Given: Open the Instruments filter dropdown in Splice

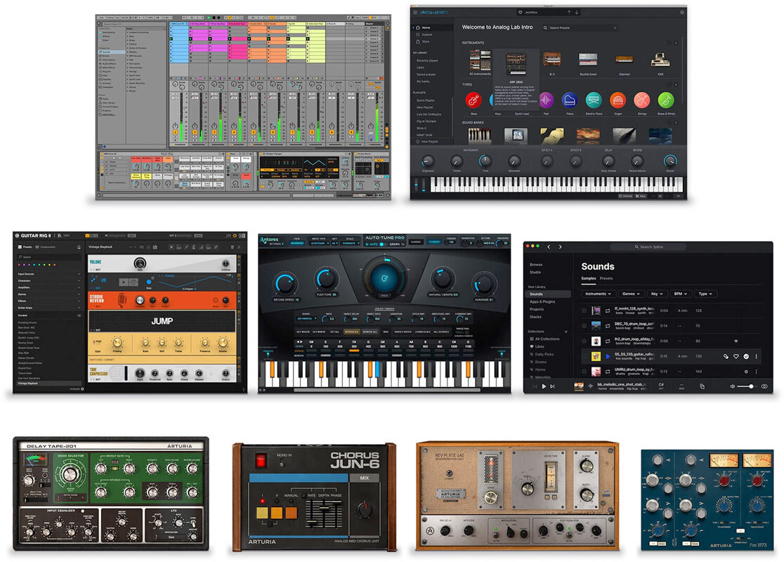Looking at the screenshot, I should tap(599, 294).
